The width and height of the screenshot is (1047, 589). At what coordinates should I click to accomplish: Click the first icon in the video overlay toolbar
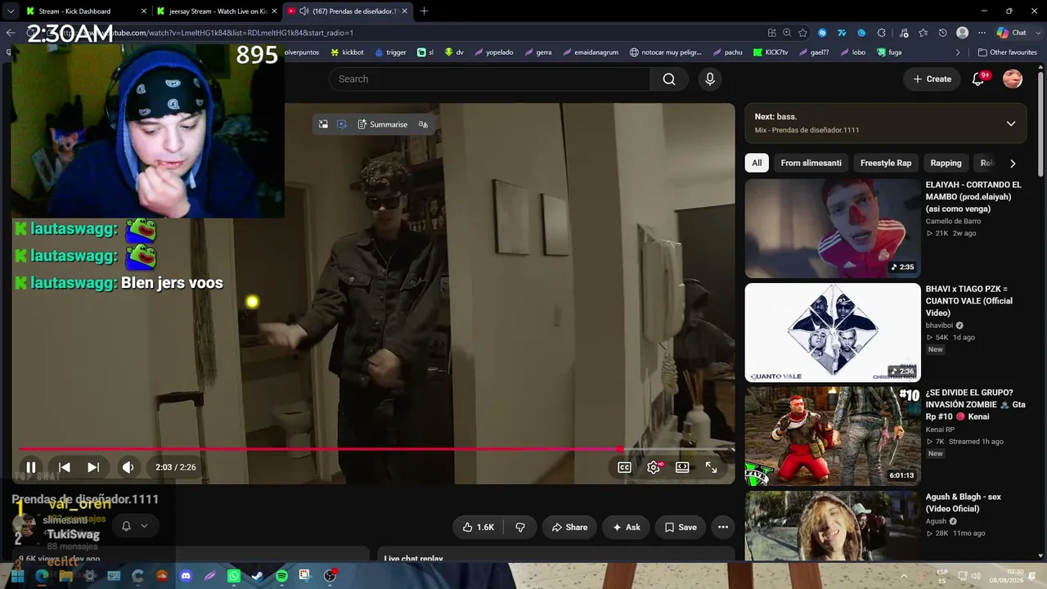point(323,124)
